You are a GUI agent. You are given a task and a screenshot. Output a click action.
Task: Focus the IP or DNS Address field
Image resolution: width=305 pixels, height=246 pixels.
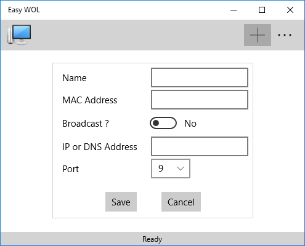click(x=200, y=146)
